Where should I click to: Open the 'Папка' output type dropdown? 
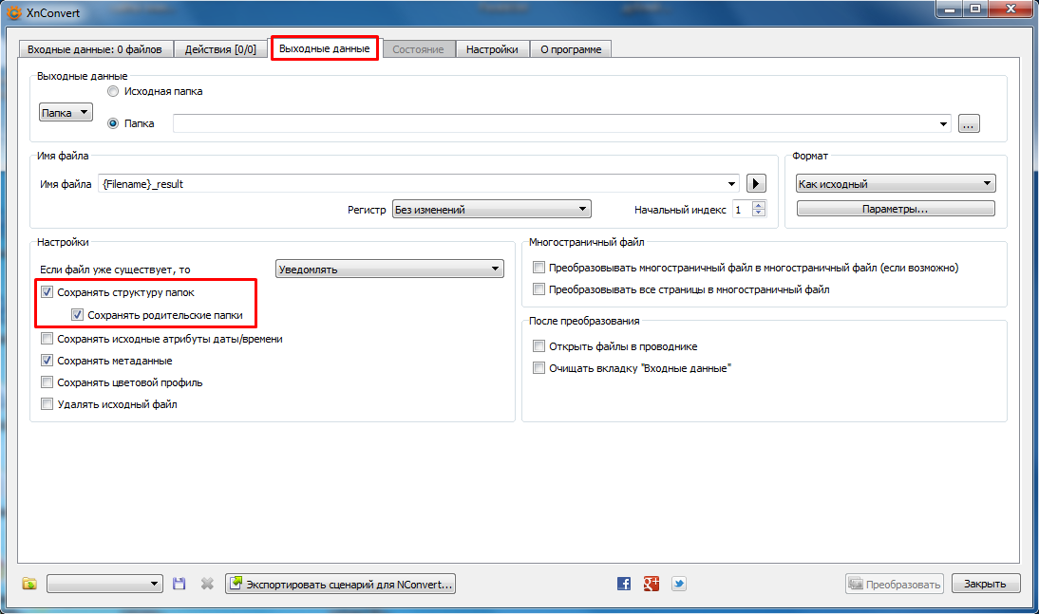click(x=66, y=113)
